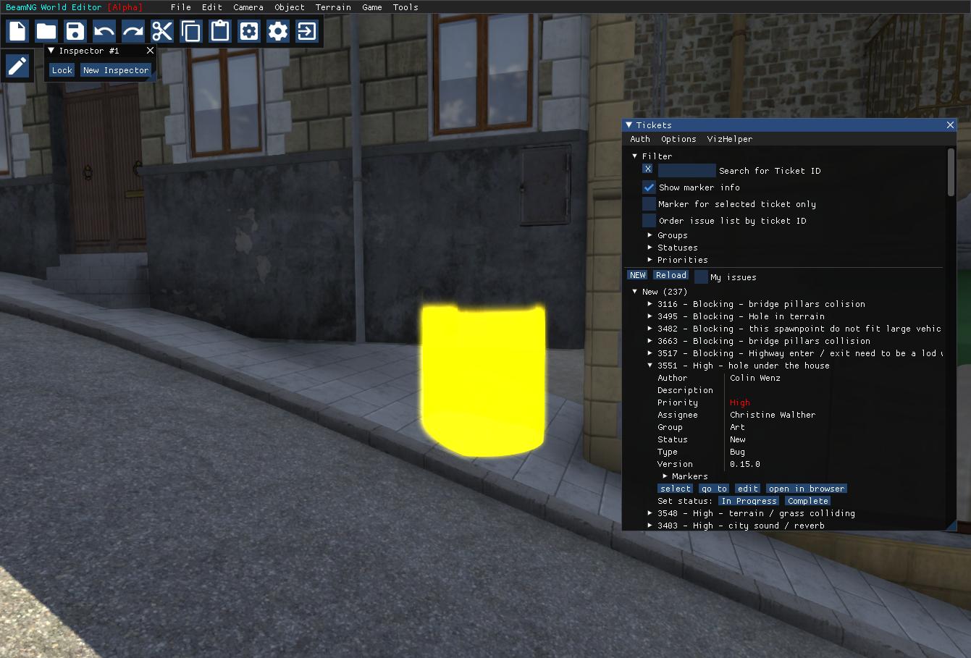Reload the ticket list
The height and width of the screenshot is (658, 971).
tap(671, 275)
